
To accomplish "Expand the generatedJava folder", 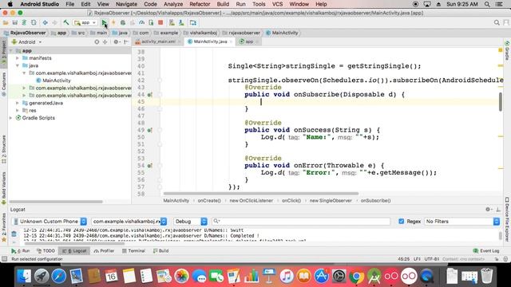I will pyautogui.click(x=18, y=103).
